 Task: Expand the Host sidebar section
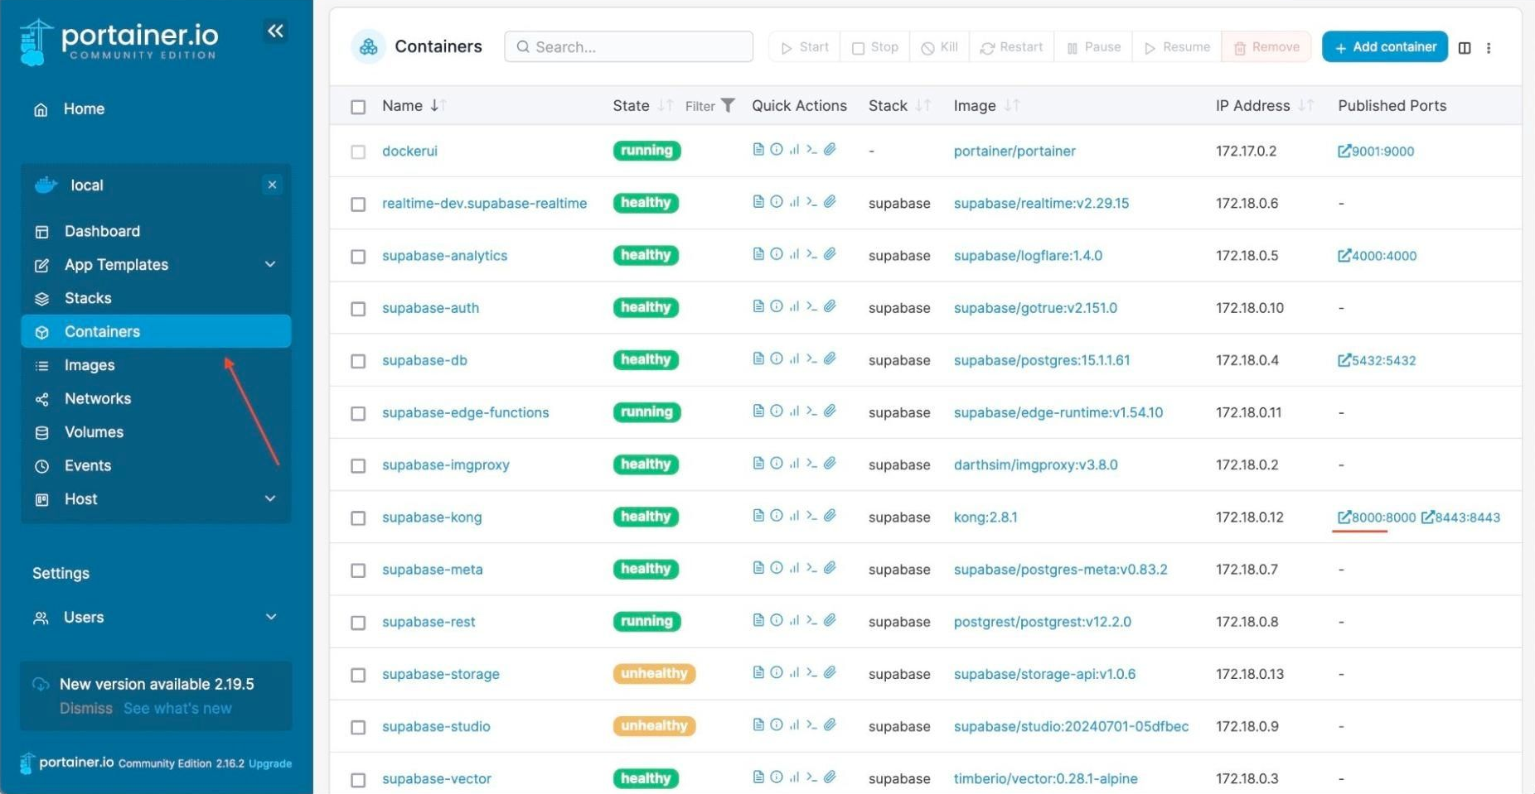point(270,498)
